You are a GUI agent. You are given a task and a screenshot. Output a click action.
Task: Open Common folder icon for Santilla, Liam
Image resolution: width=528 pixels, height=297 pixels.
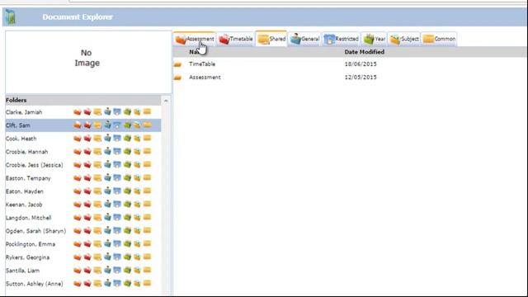coord(147,270)
